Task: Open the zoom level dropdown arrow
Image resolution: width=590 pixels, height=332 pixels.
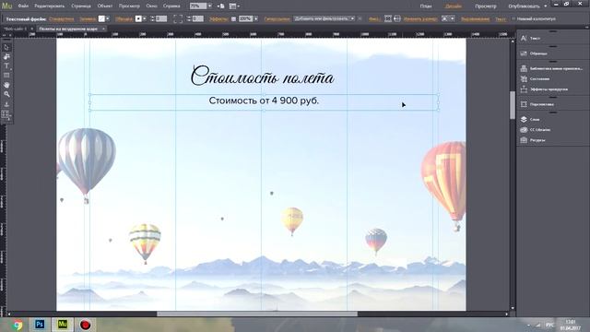Action: click(209, 6)
